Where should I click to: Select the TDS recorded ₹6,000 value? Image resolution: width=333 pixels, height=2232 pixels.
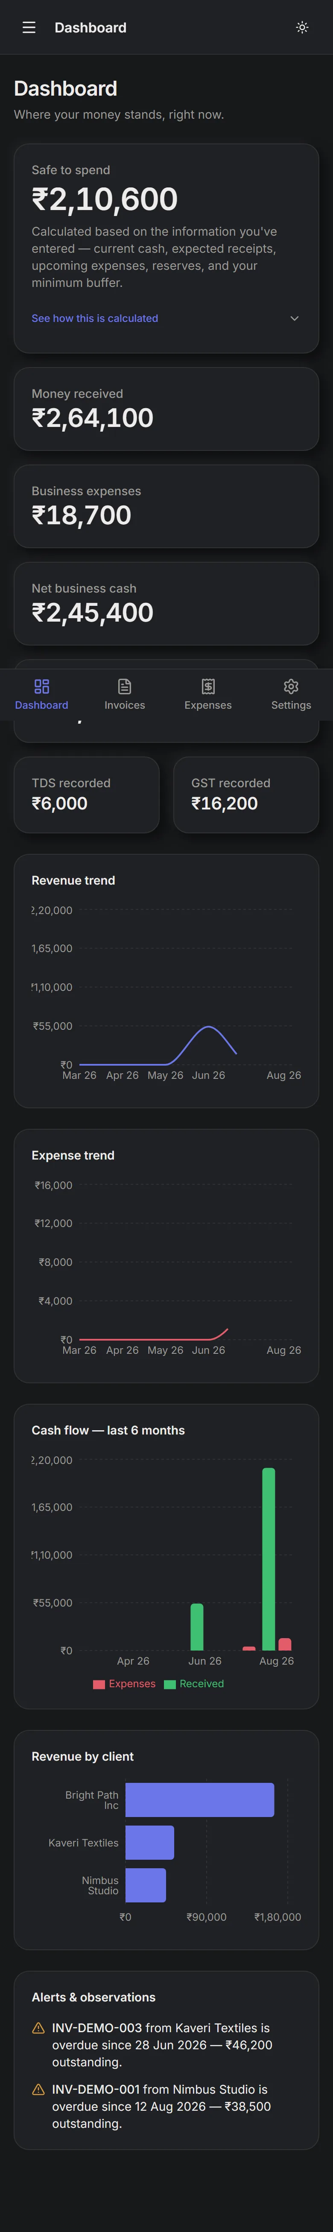click(x=60, y=803)
